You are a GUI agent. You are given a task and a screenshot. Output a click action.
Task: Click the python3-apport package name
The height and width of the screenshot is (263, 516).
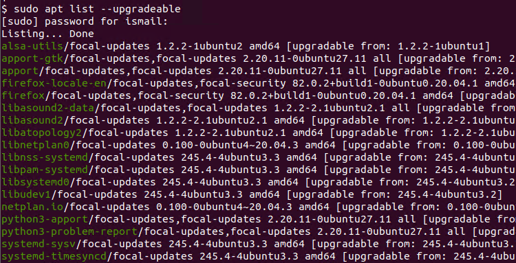click(45, 219)
